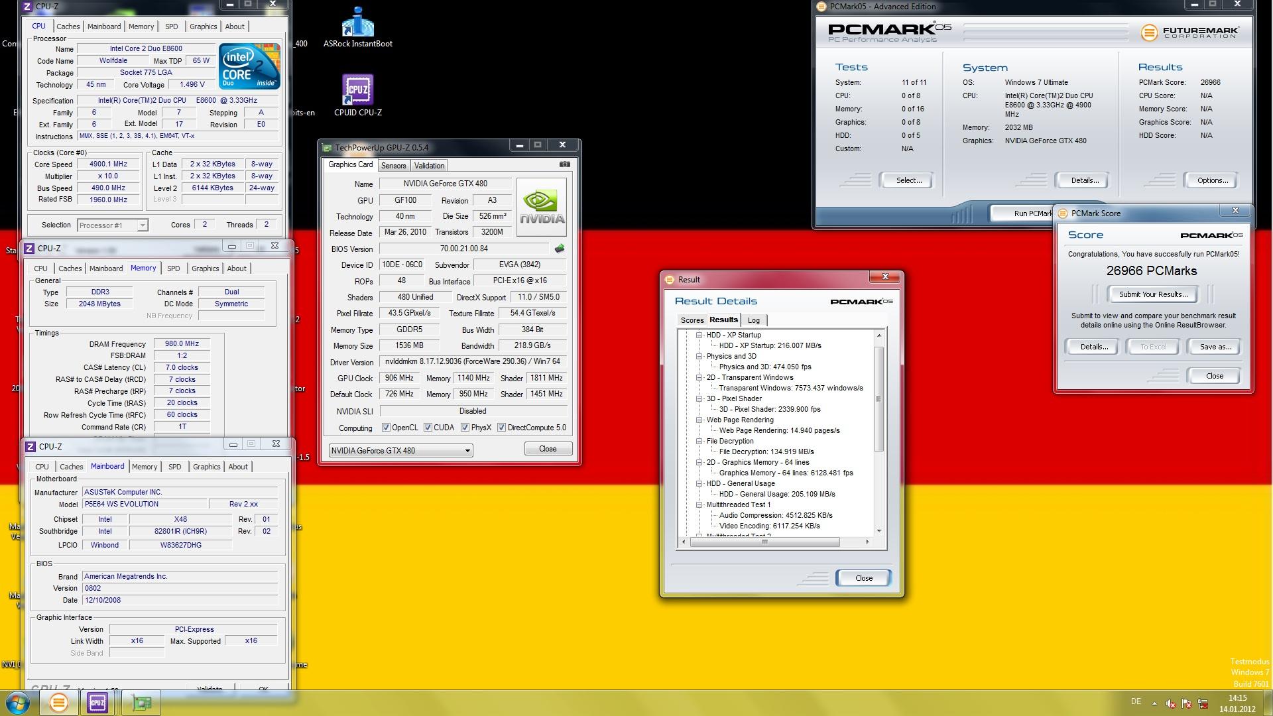Screen dimensions: 1273x716
Task: Switch to CPU-Z taskbar button
Action: point(97,703)
